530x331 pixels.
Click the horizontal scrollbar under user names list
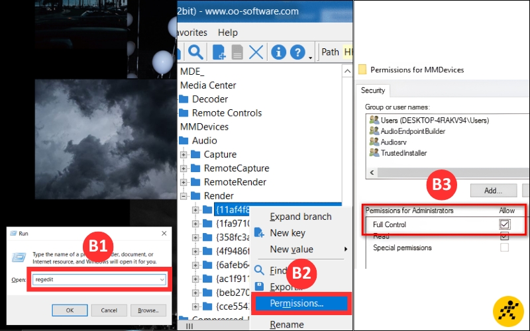pos(450,173)
